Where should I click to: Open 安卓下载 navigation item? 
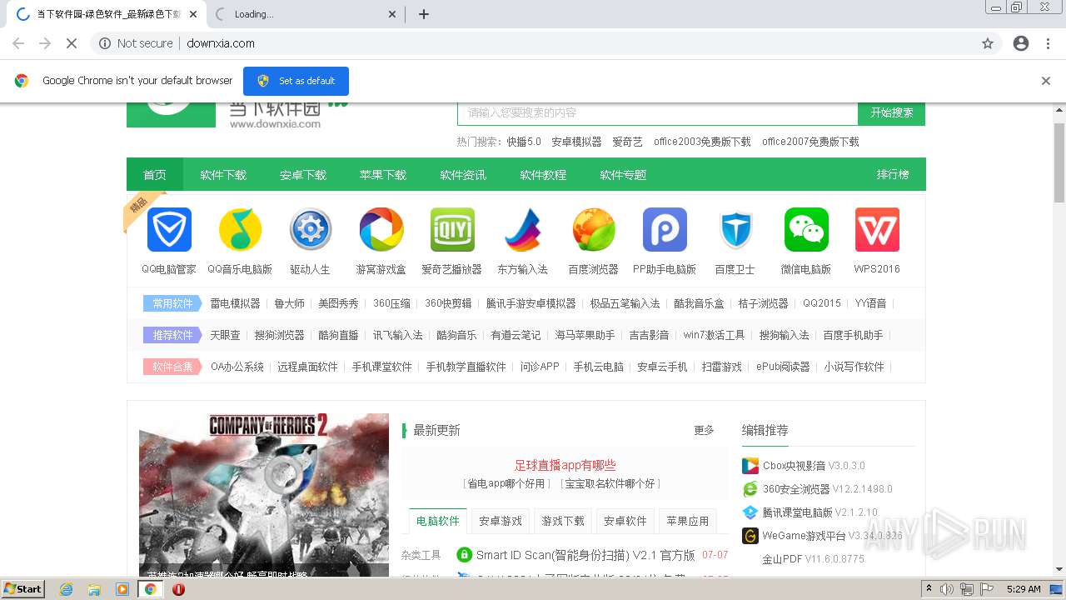tap(303, 175)
